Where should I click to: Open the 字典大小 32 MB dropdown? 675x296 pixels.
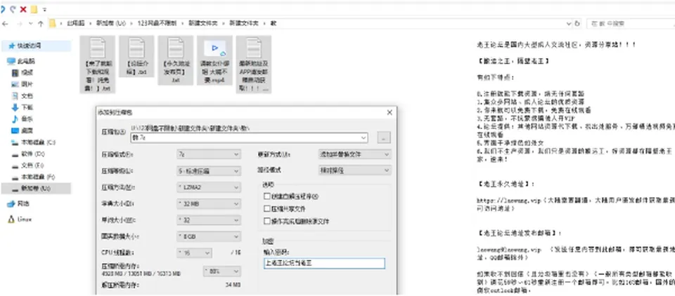pos(208,204)
